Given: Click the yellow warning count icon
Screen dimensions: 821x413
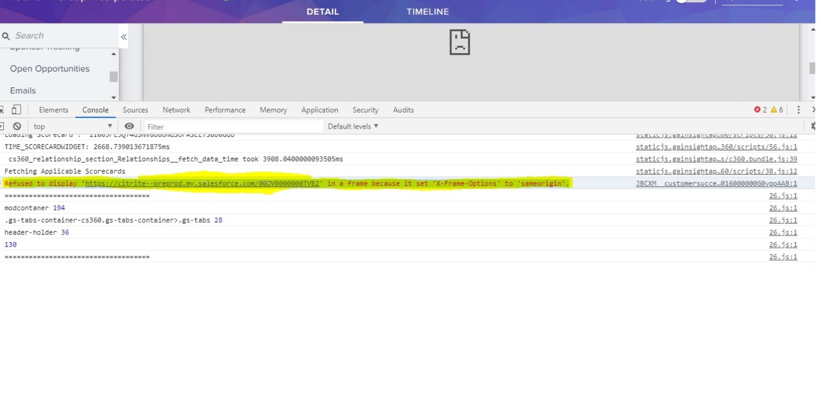Looking at the screenshot, I should pos(774,109).
